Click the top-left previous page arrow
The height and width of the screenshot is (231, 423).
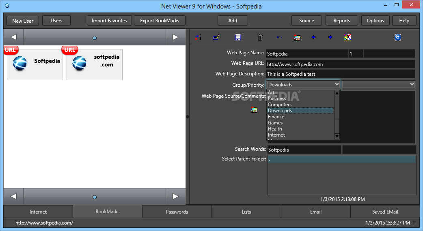click(x=13, y=37)
